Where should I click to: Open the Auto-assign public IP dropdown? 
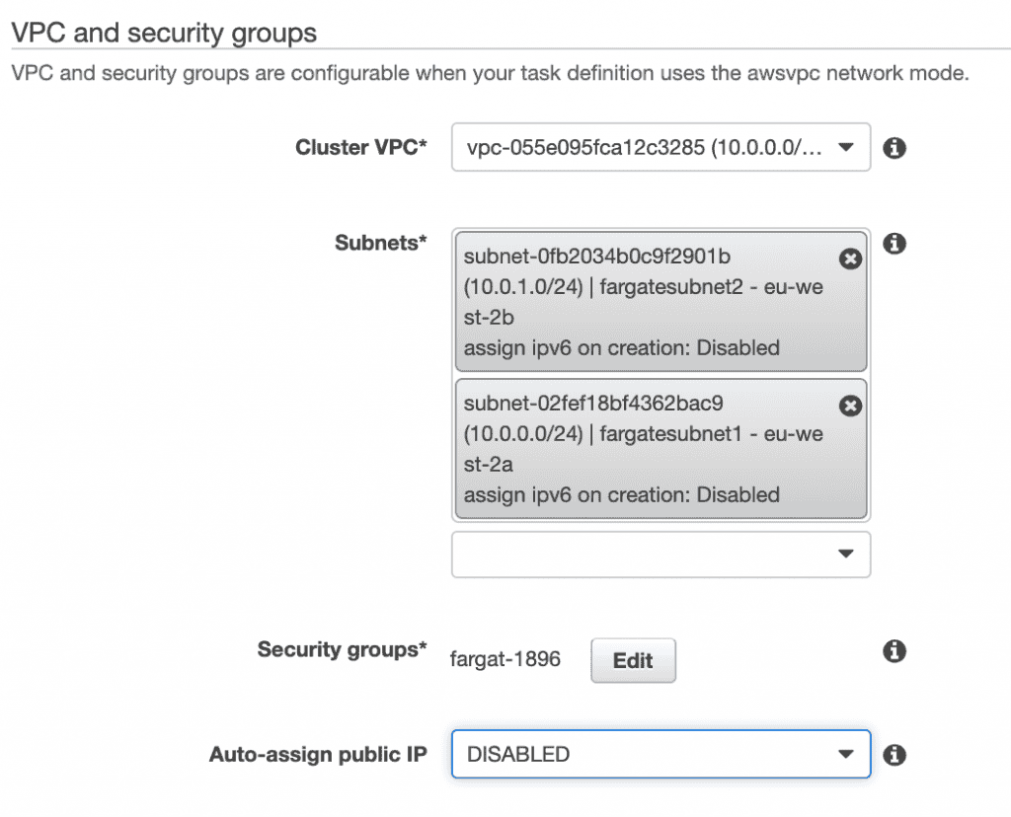(661, 755)
